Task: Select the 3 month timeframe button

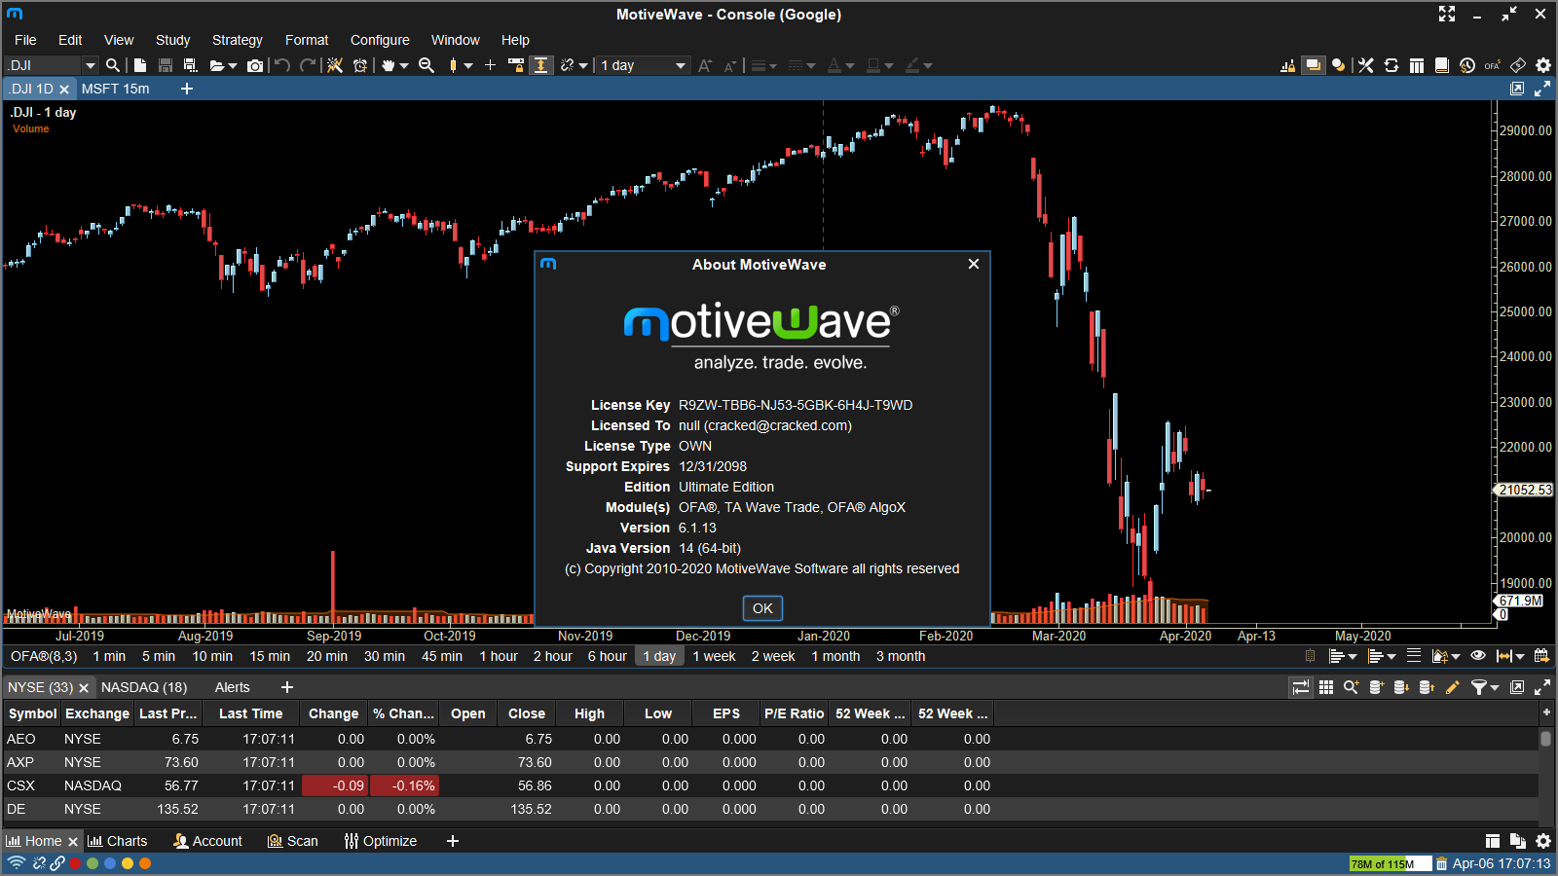Action: point(901,656)
